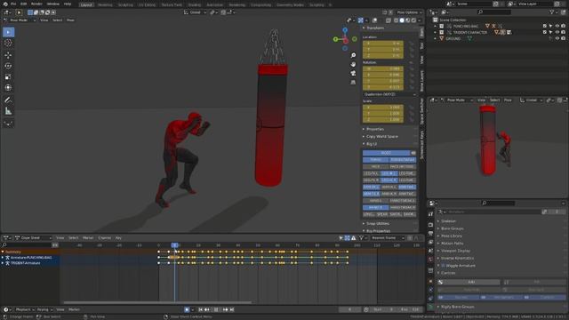Jump to previous keyframe
This screenshot has width=569, height=320.
tap(207, 309)
